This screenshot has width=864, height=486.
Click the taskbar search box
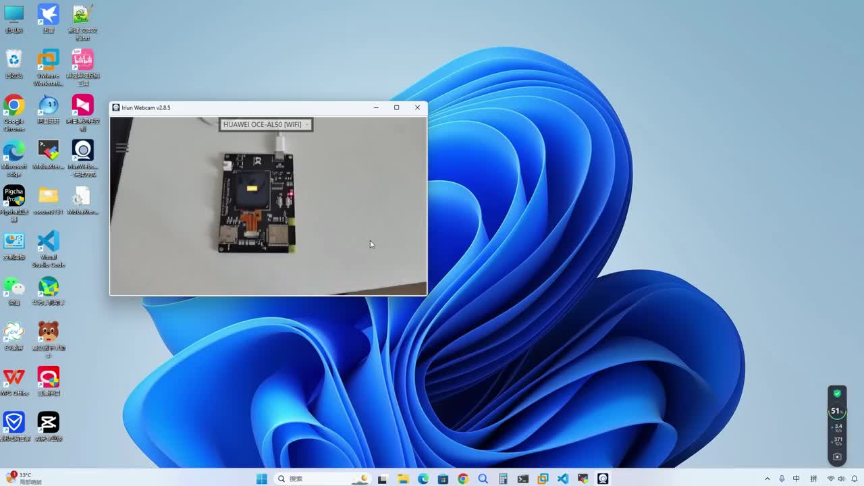[323, 479]
